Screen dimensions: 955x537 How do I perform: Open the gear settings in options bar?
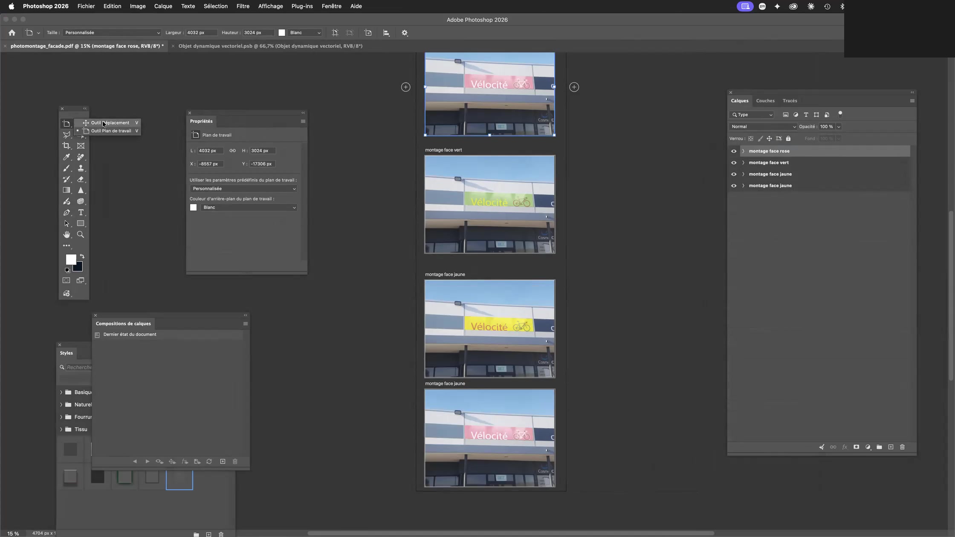point(405,33)
